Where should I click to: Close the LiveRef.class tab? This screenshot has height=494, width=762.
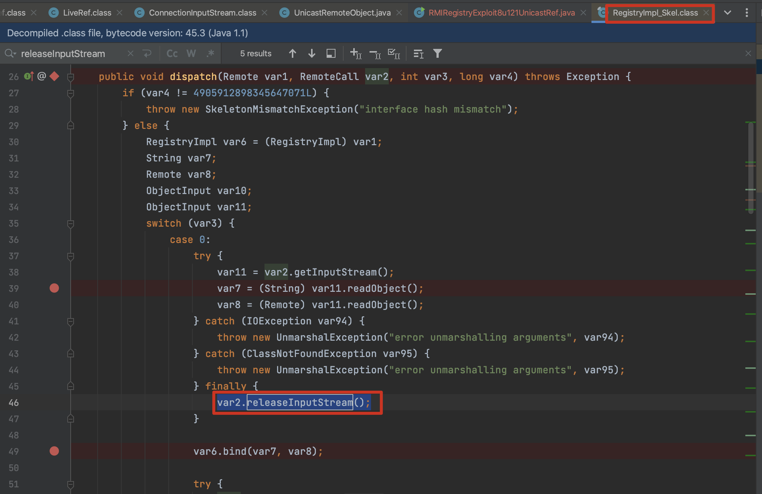(x=119, y=13)
